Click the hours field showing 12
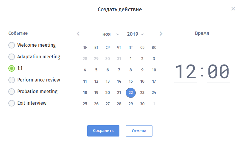 [186, 72]
